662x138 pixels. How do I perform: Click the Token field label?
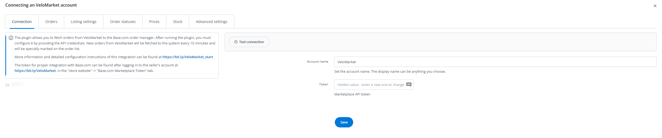(x=323, y=84)
